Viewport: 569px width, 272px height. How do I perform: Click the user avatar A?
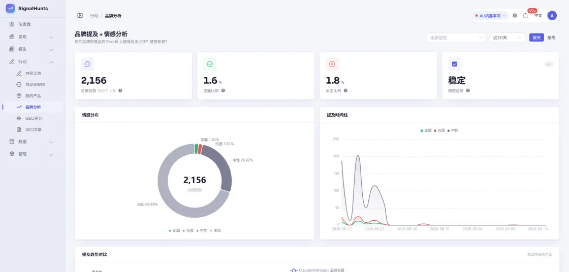552,16
